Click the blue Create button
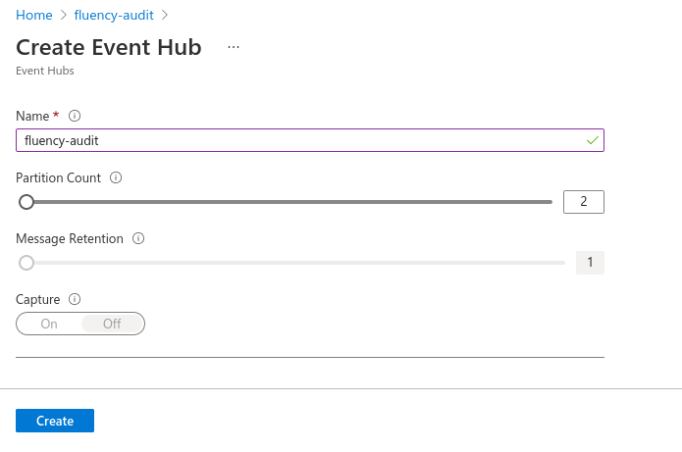Viewport: 682px width, 452px height. pyautogui.click(x=55, y=421)
